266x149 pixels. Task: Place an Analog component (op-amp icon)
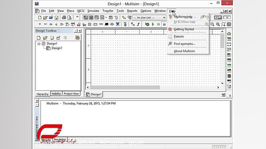pyautogui.click(x=62, y=24)
